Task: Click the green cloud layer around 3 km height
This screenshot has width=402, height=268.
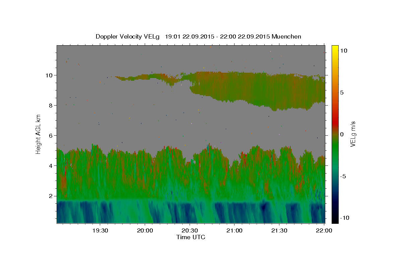Action: [191, 181]
